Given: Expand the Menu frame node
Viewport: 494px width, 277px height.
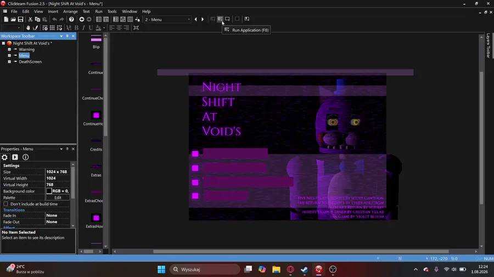Looking at the screenshot, I should tap(9, 56).
